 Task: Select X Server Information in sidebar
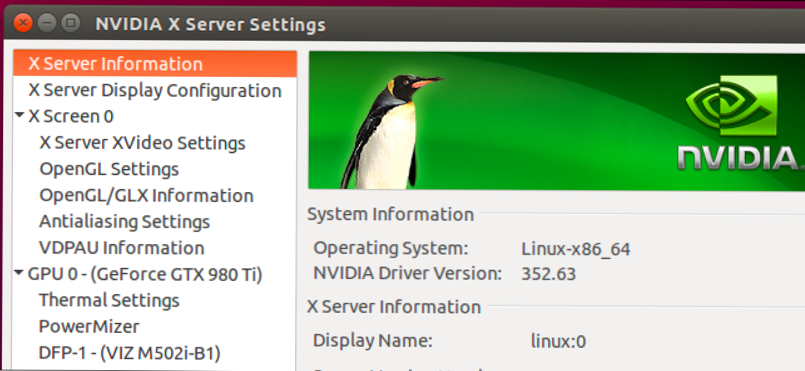pyautogui.click(x=115, y=64)
